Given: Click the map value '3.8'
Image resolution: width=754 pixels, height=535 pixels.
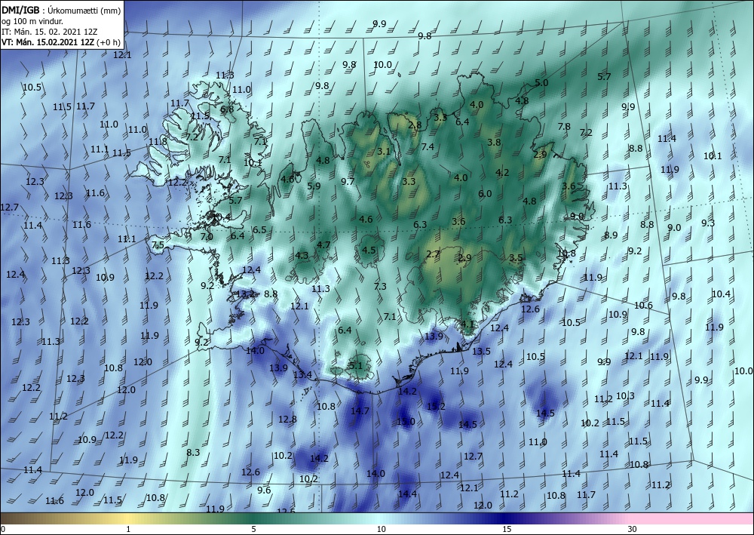Looking at the screenshot, I should coord(494,143).
